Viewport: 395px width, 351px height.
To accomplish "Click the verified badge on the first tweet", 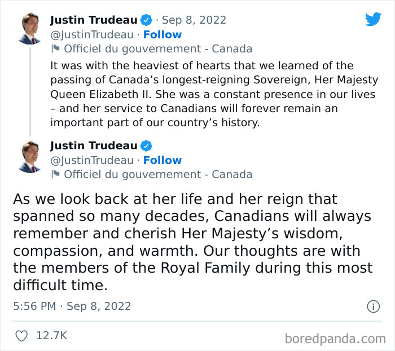I will tap(146, 20).
